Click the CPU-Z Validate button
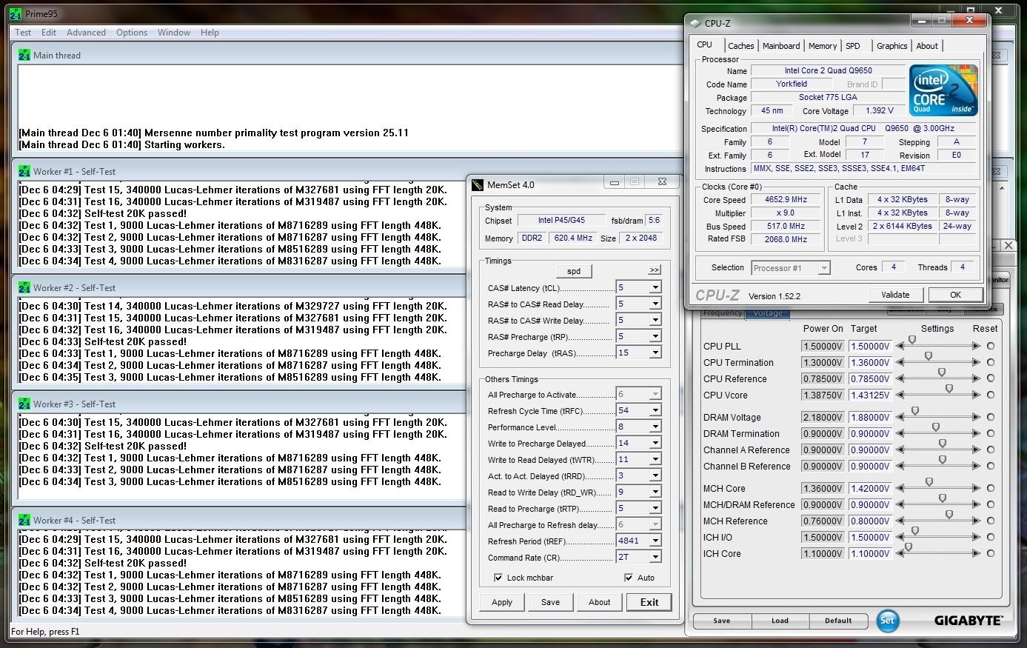 pyautogui.click(x=895, y=295)
